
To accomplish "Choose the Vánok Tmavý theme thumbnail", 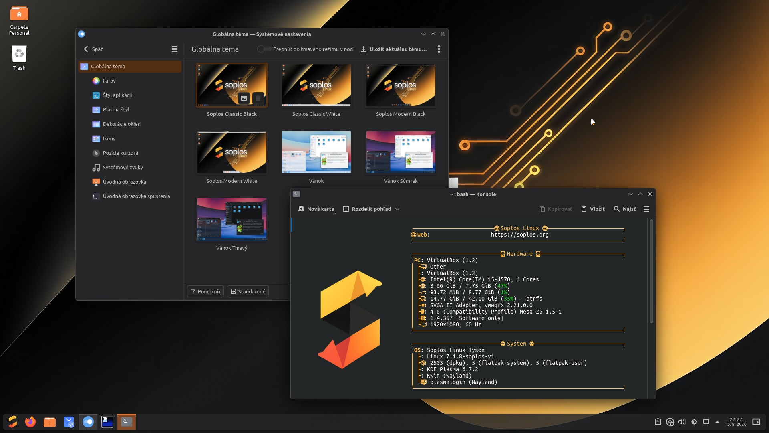I will (232, 219).
